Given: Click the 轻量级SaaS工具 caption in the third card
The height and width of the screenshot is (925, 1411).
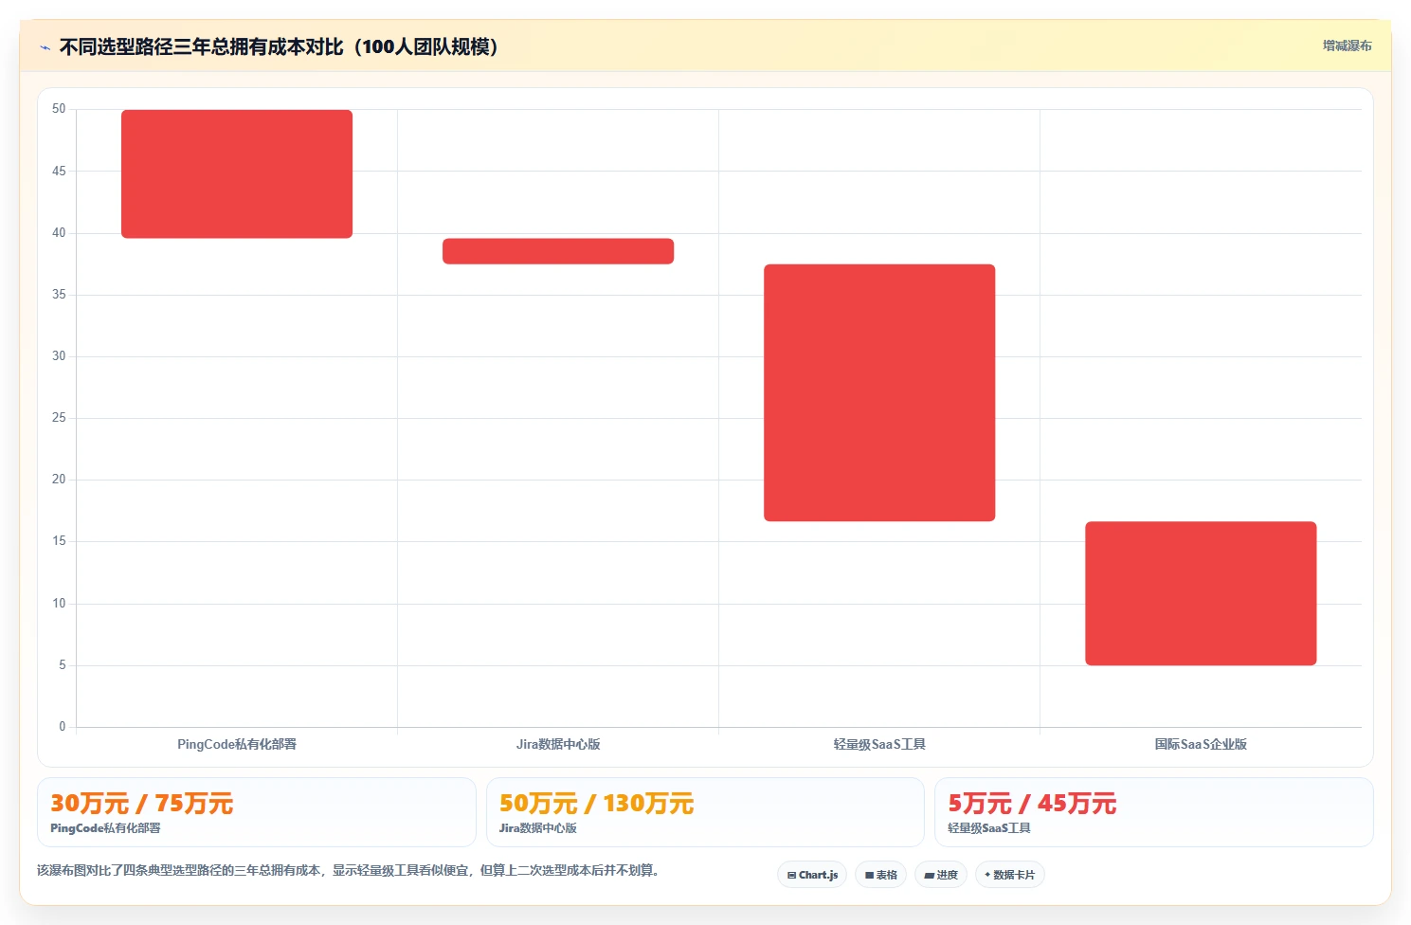Looking at the screenshot, I should (x=989, y=828).
